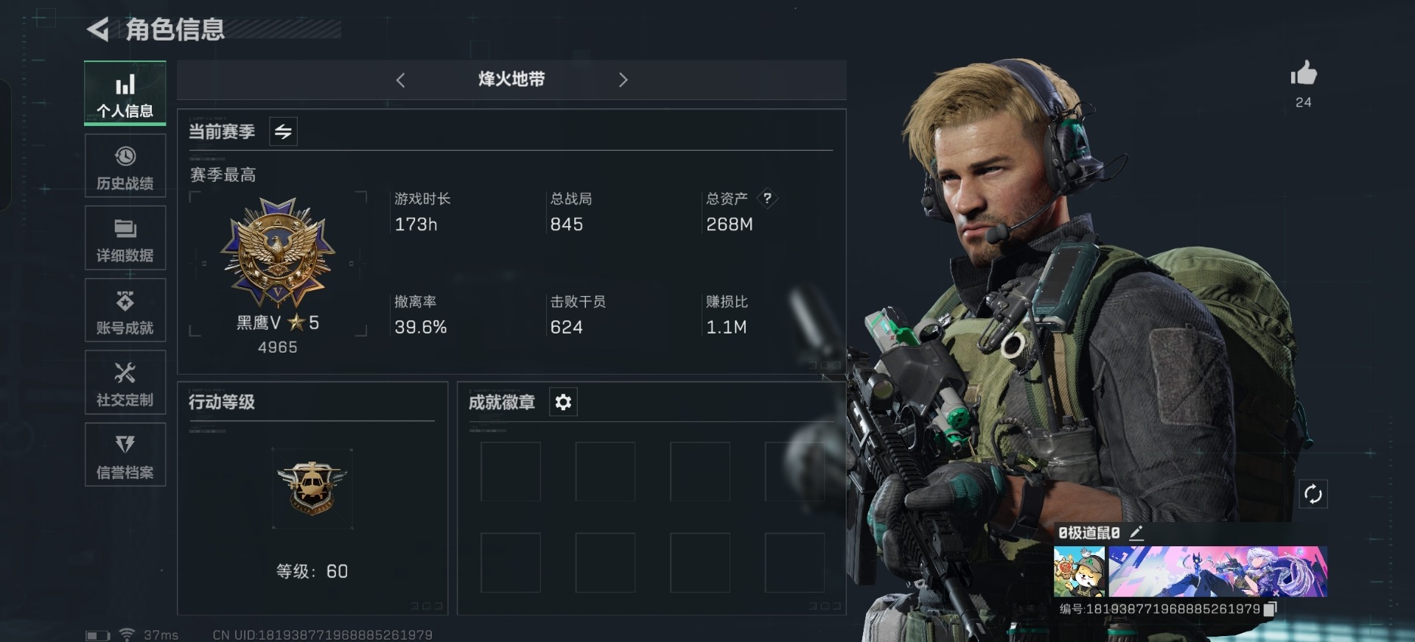Screen dimensions: 1415x642
Task: Give a thumbs-up like to this profile
Action: click(1303, 74)
